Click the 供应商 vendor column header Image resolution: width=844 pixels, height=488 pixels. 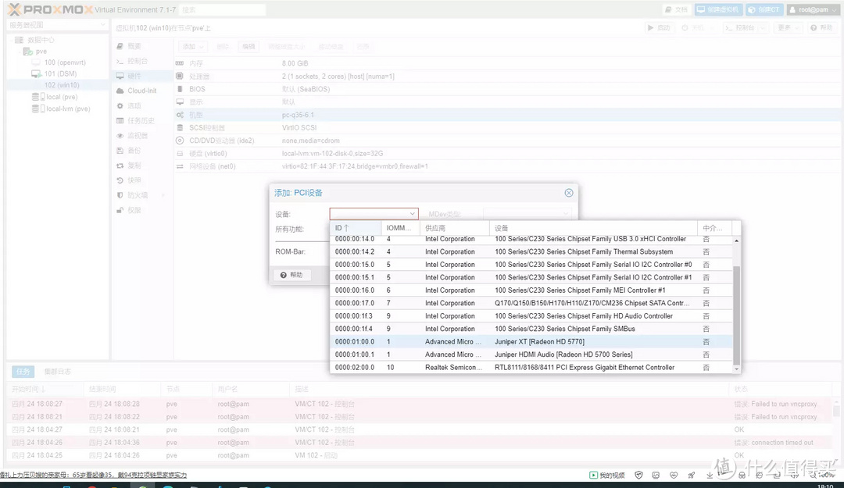click(454, 228)
